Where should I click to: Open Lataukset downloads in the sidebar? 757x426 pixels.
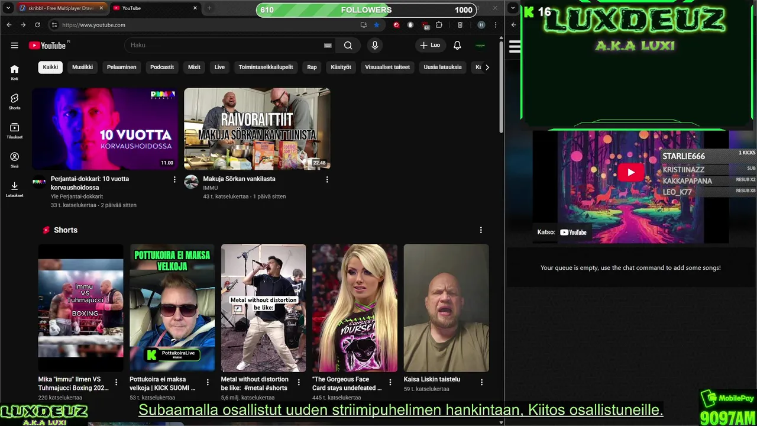(14, 189)
